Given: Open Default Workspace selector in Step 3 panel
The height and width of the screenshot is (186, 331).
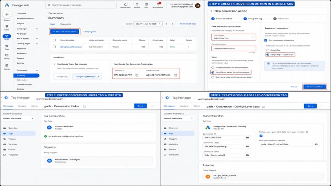Looking at the screenshot, I should [x=178, y=118].
